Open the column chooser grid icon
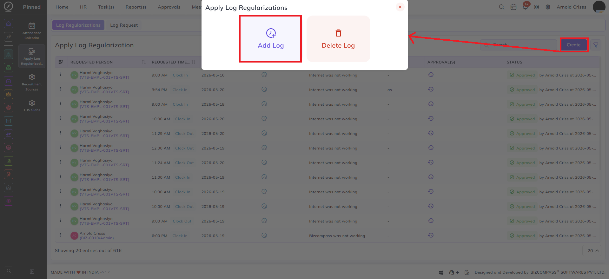Viewport: 609px width, 279px height. pos(61,62)
